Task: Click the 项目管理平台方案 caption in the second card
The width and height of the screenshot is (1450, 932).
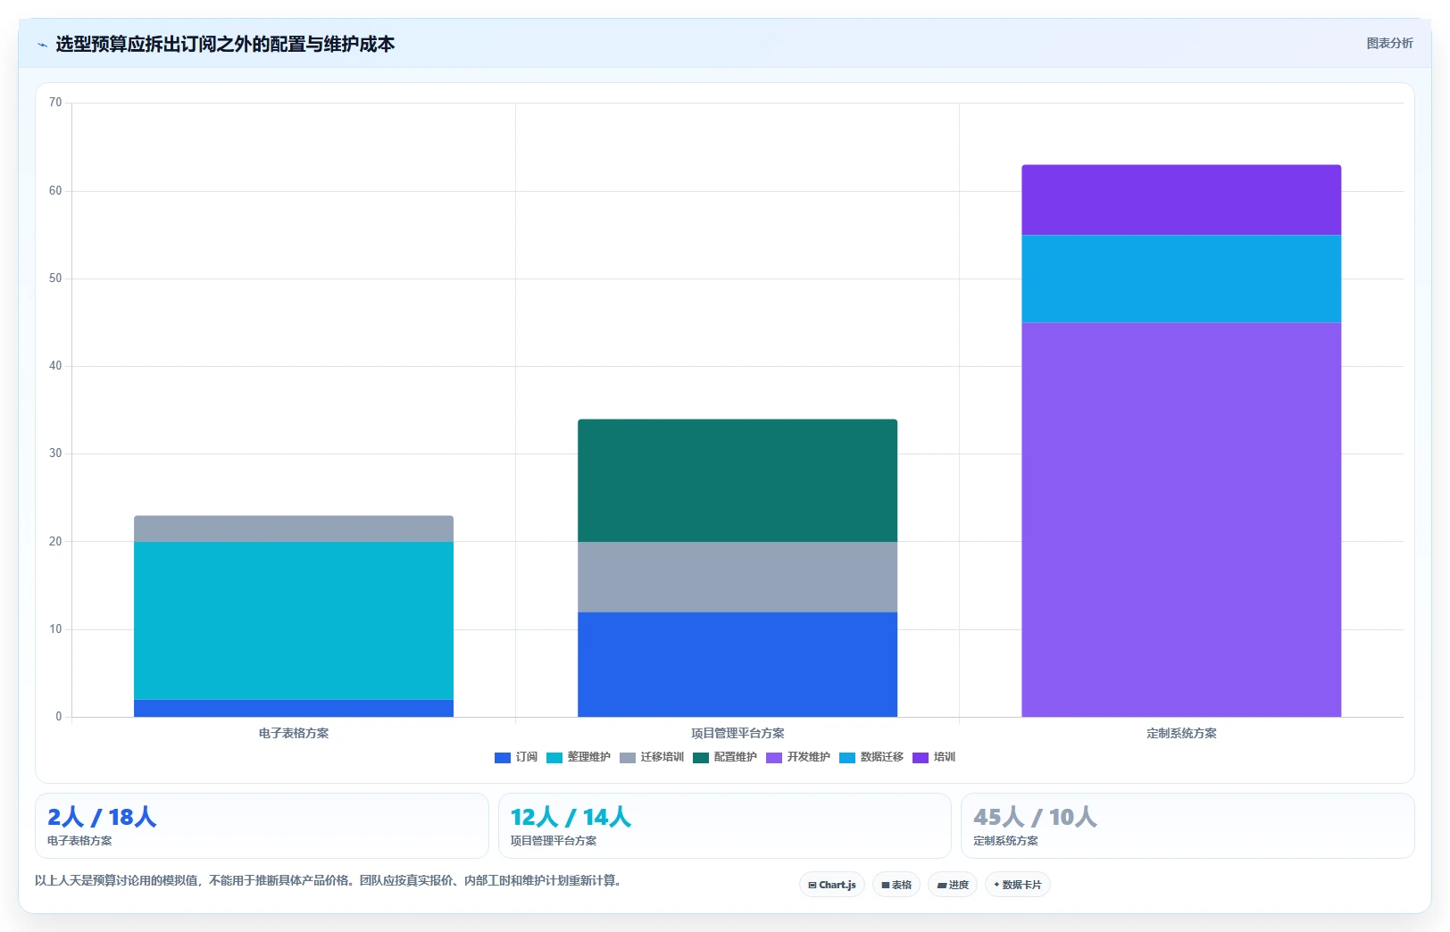Action: coord(554,841)
